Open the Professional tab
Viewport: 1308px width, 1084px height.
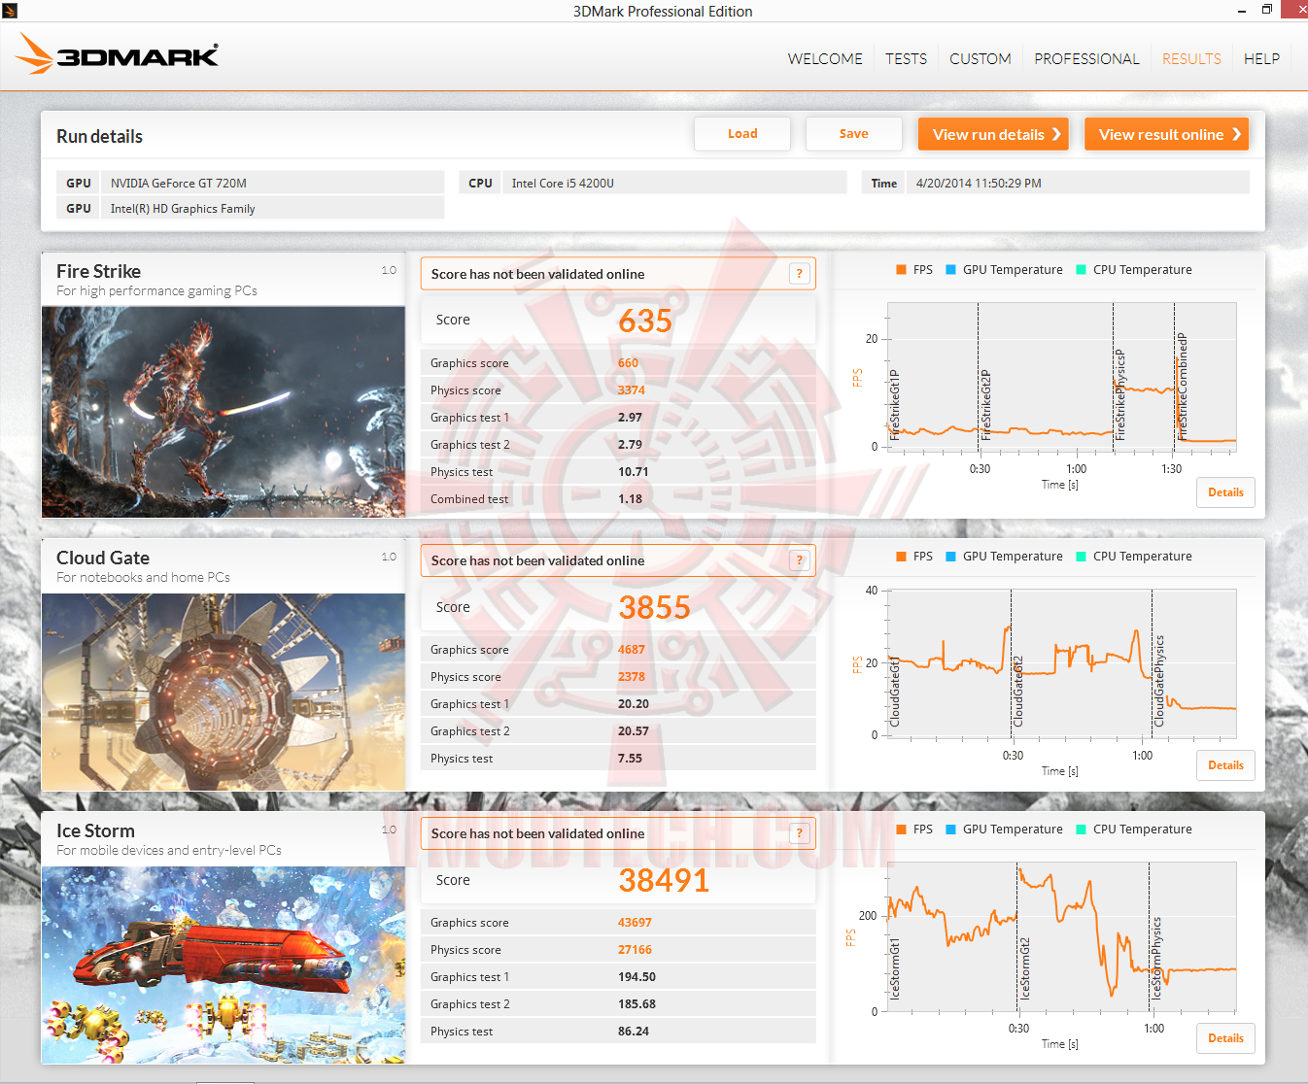click(1086, 59)
